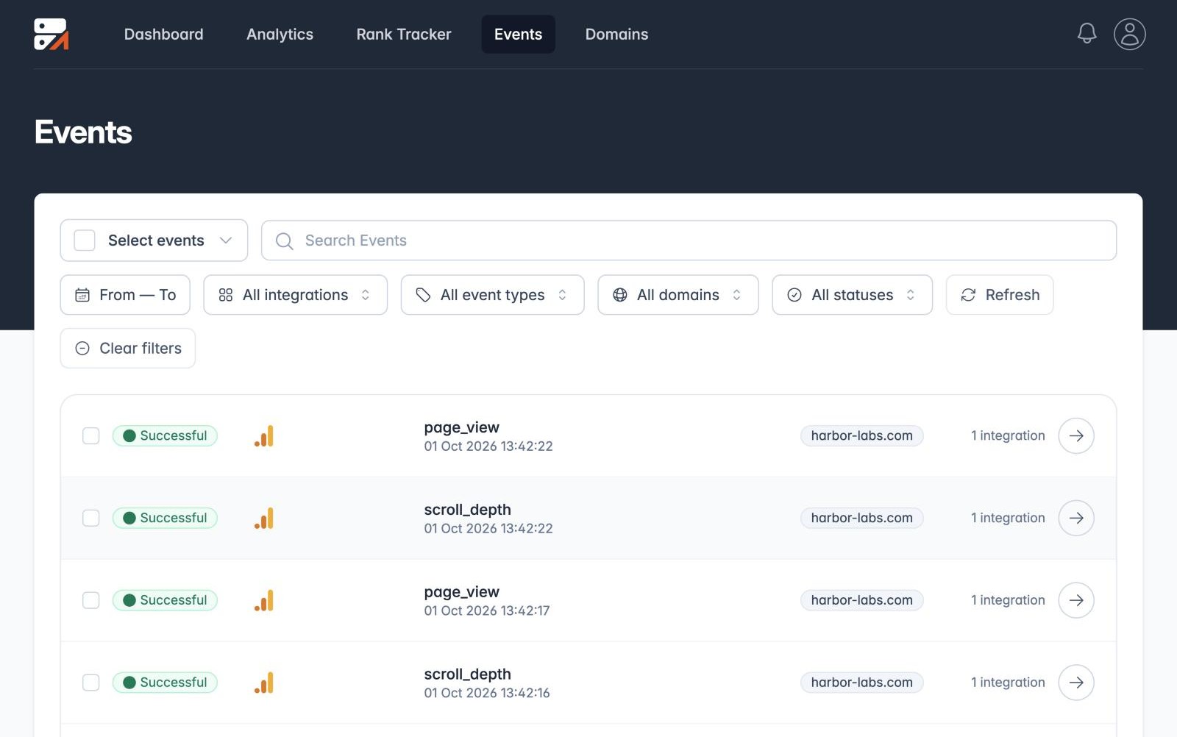Click harbor-labs.com tag on page_view 13:42:17 row
The image size is (1177, 737).
coord(861,600)
